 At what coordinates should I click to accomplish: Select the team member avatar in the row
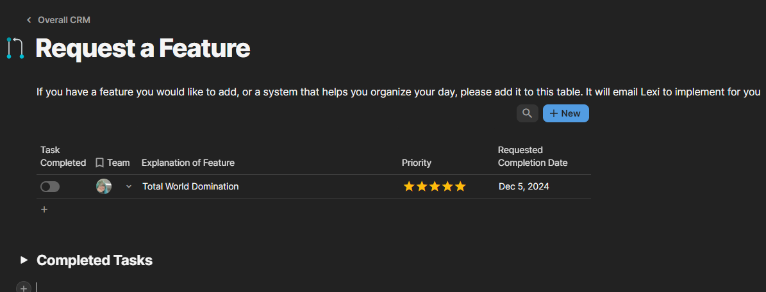[x=104, y=186]
